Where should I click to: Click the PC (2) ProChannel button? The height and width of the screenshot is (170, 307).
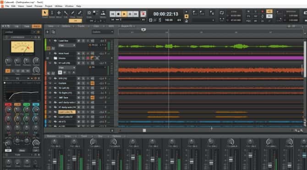point(94,45)
